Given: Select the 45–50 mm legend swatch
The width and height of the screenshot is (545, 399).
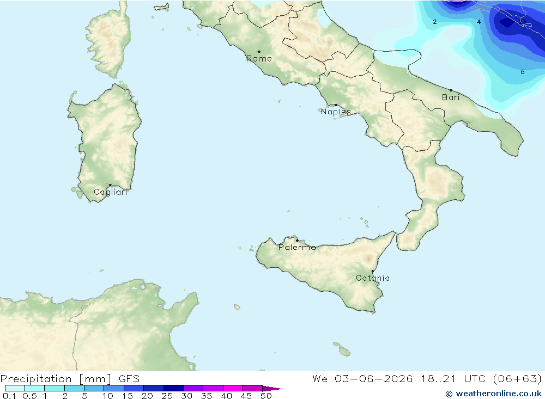Looking at the screenshot, I should tap(253, 388).
